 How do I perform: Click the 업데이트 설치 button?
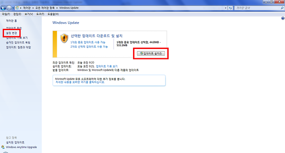(x=151, y=53)
